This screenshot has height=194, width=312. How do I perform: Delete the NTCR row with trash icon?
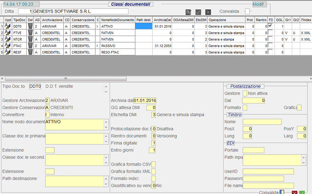(x=30, y=39)
